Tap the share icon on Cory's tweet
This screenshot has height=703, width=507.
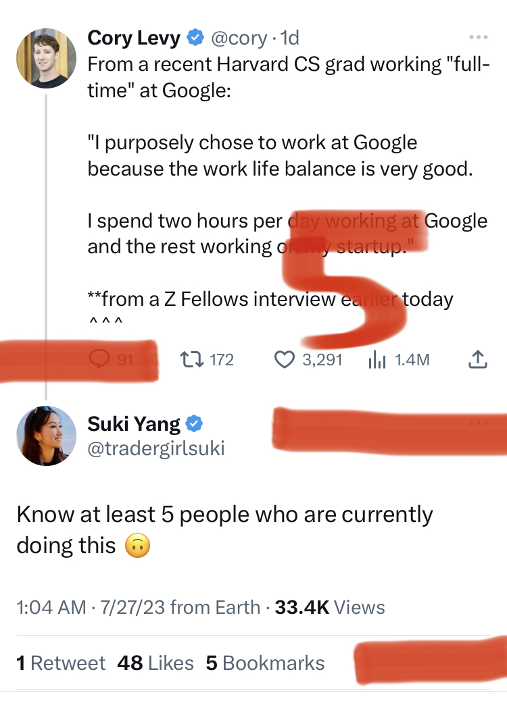(x=477, y=360)
